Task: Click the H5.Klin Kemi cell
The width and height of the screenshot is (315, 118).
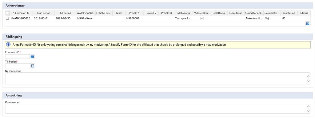Action: pos(85,18)
